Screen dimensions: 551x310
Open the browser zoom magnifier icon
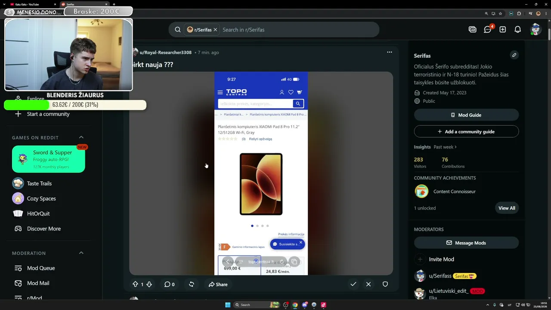[486, 13]
